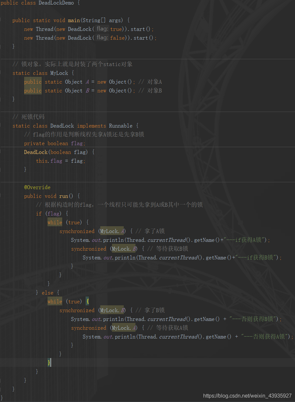
Task: Collapse the main method fold marker
Action: tap(1, 20)
